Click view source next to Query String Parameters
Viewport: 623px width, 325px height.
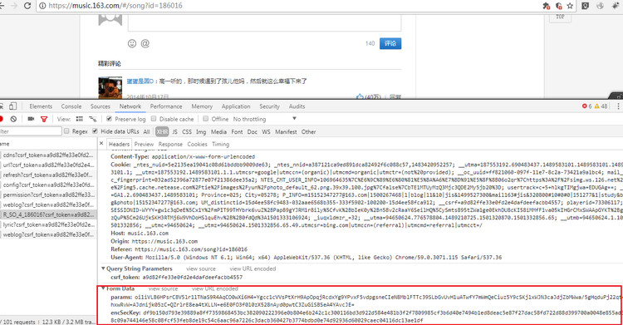click(201, 268)
